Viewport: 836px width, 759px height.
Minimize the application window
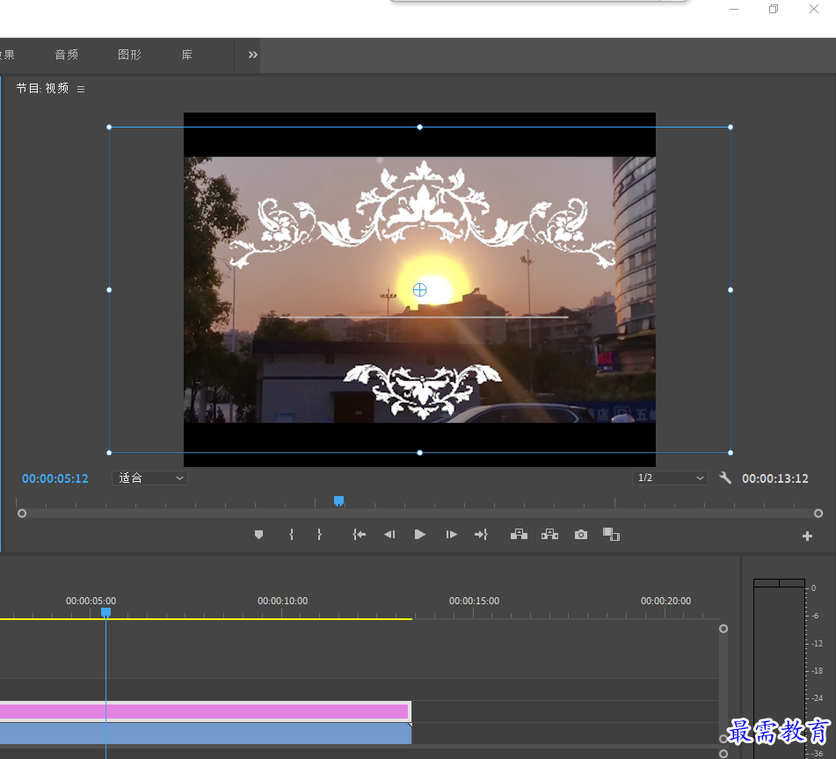[x=734, y=9]
